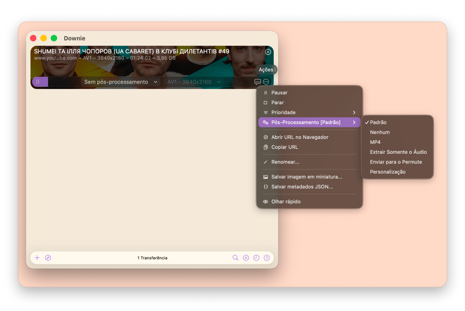The height and width of the screenshot is (311, 465).
Task: Click the '1 Transferência' status text
Action: pos(152,258)
